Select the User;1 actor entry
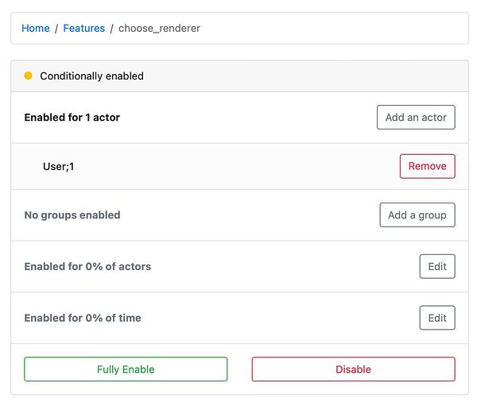Image resolution: width=477 pixels, height=406 pixels. [x=58, y=167]
